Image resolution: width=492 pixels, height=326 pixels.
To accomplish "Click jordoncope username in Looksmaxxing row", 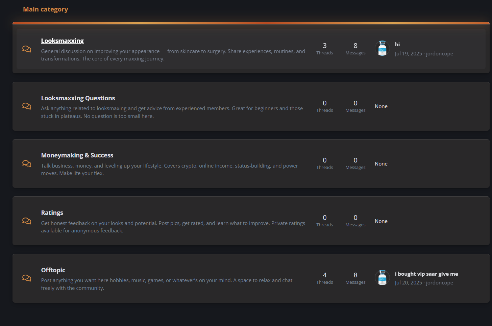I will tap(439, 54).
